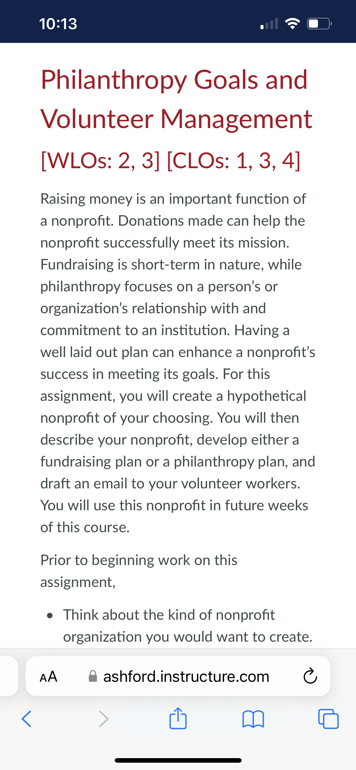Tap the 'Raising money is an important' paragraph
Screen dimensions: 356x770
pyautogui.click(x=178, y=363)
